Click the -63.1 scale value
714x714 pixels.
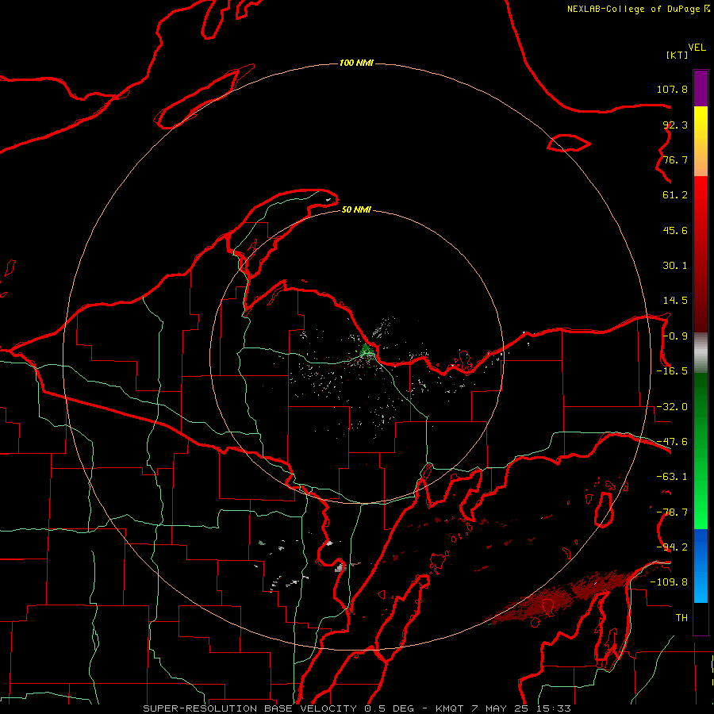click(672, 477)
